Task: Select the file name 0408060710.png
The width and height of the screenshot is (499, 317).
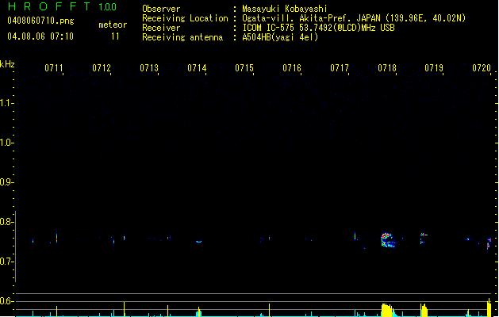Action: click(x=40, y=21)
